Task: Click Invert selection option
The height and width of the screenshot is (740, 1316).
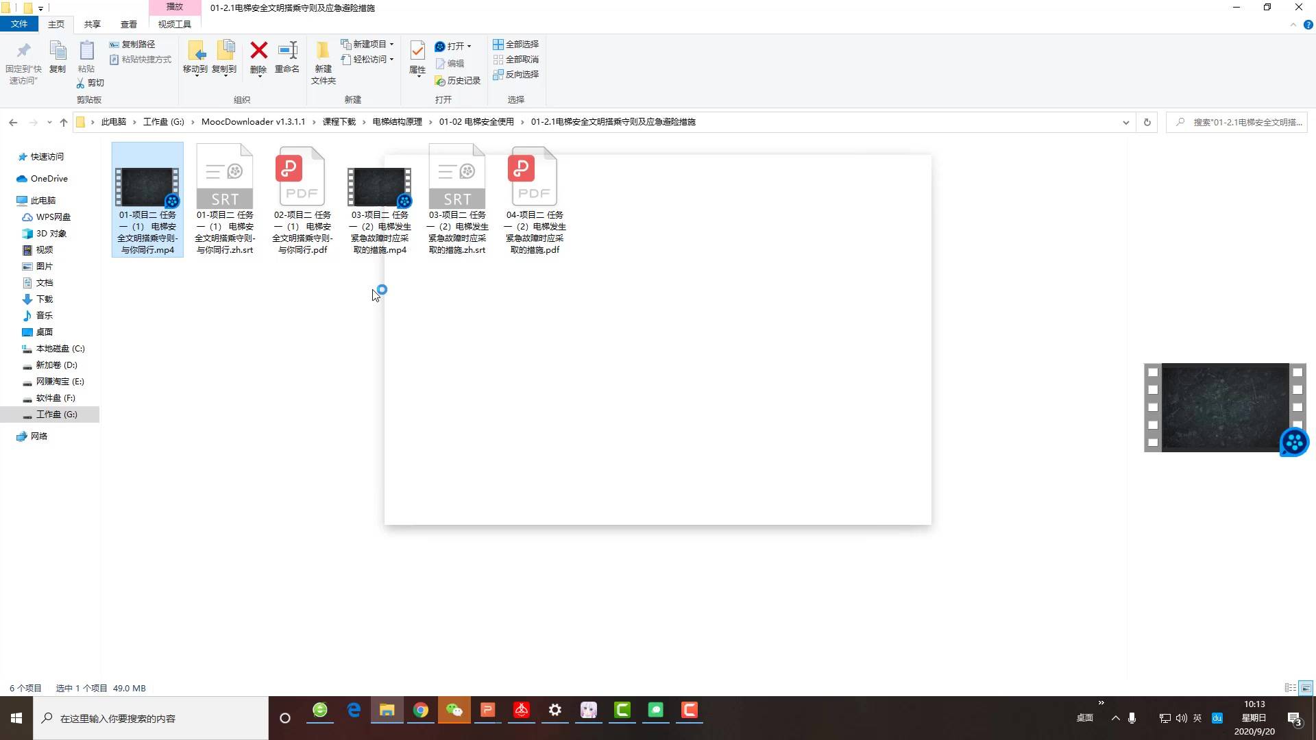Action: 516,74
